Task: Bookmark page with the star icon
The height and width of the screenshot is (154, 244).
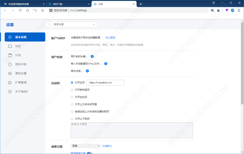Action: tap(43, 10)
